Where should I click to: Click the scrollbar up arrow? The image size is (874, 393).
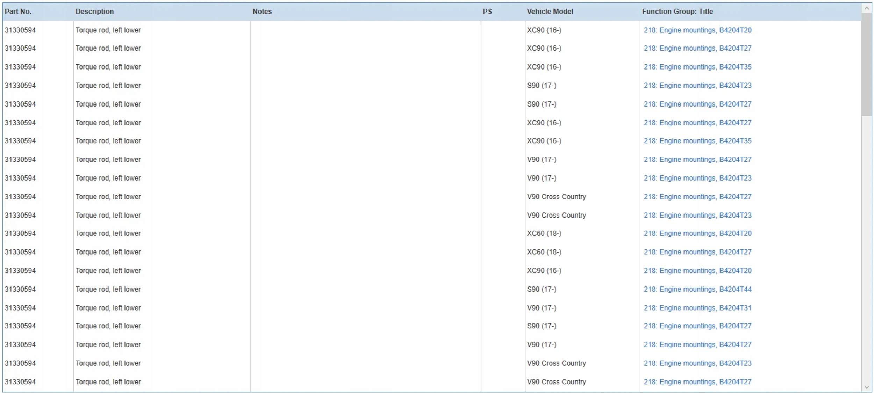tap(866, 8)
